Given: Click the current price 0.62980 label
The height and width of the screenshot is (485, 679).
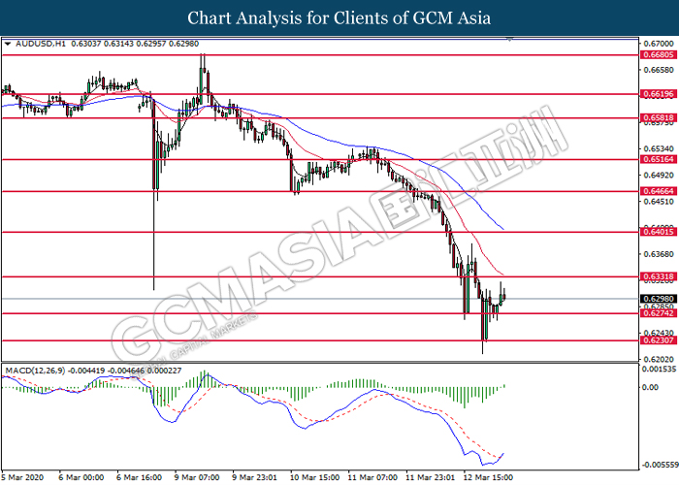Looking at the screenshot, I should (659, 299).
